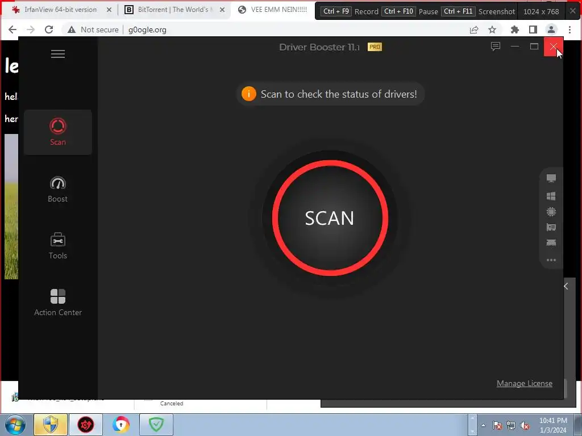Open the green shield taskbar app

click(x=156, y=425)
